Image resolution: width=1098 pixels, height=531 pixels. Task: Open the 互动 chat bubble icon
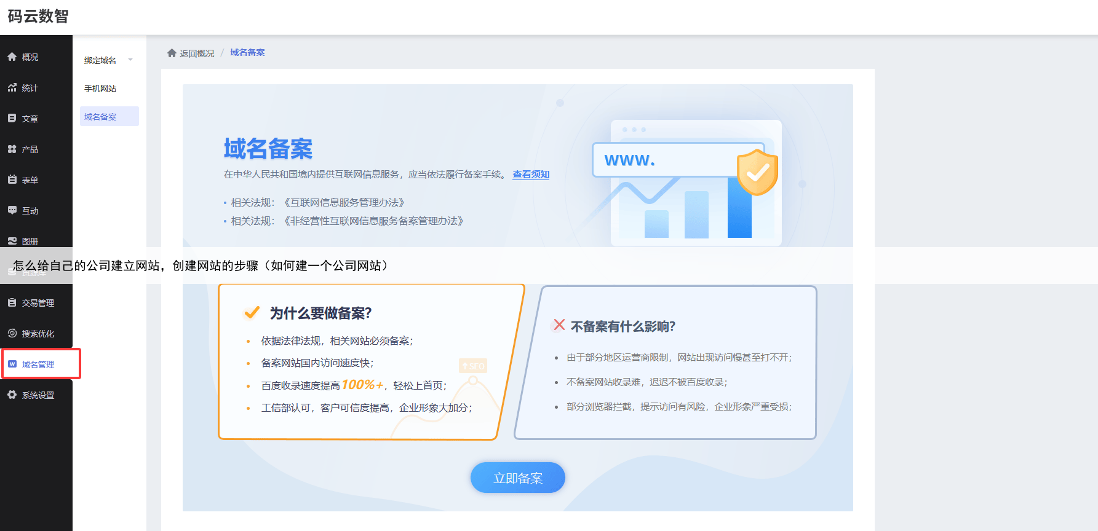[12, 210]
